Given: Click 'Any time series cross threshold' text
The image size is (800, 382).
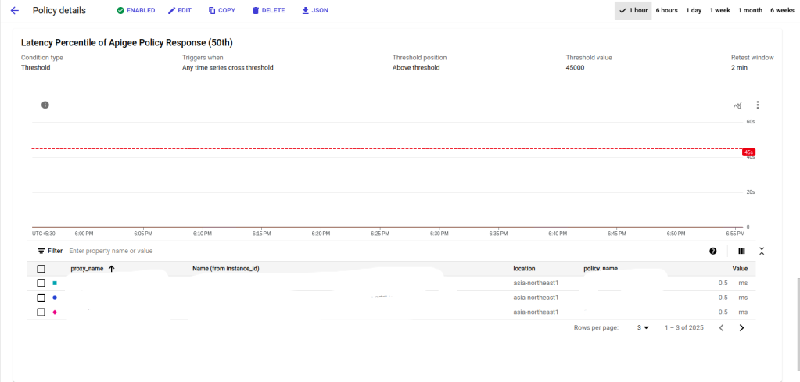Looking at the screenshot, I should (228, 67).
